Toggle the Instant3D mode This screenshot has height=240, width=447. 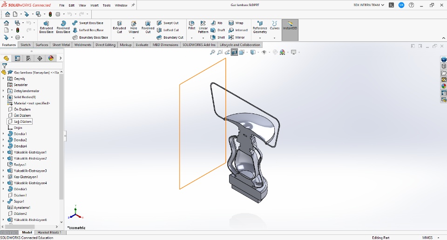pos(290,30)
